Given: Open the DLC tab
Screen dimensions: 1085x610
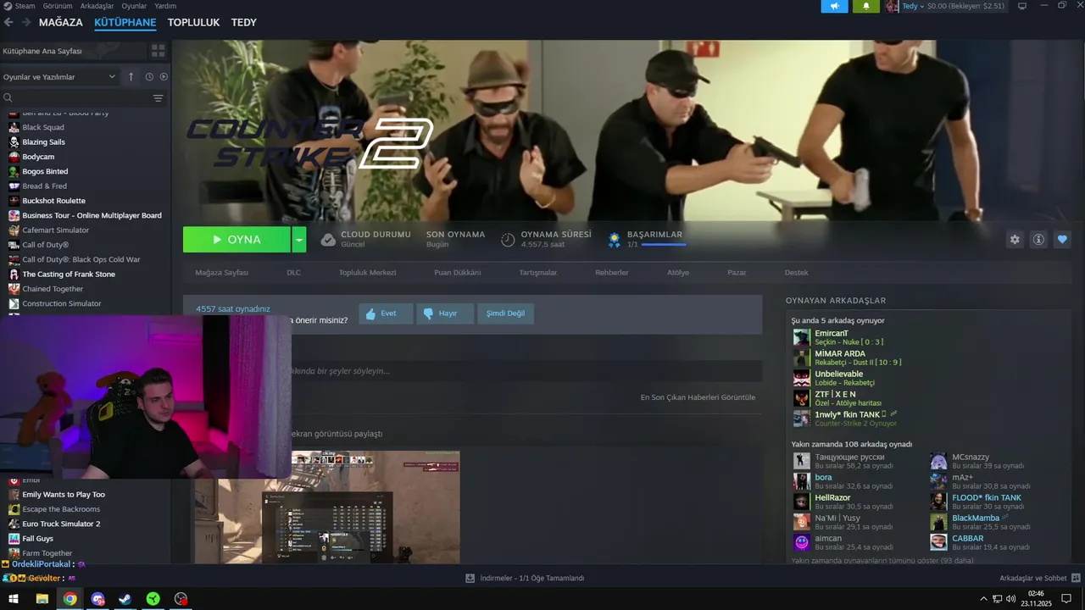Looking at the screenshot, I should click(293, 273).
